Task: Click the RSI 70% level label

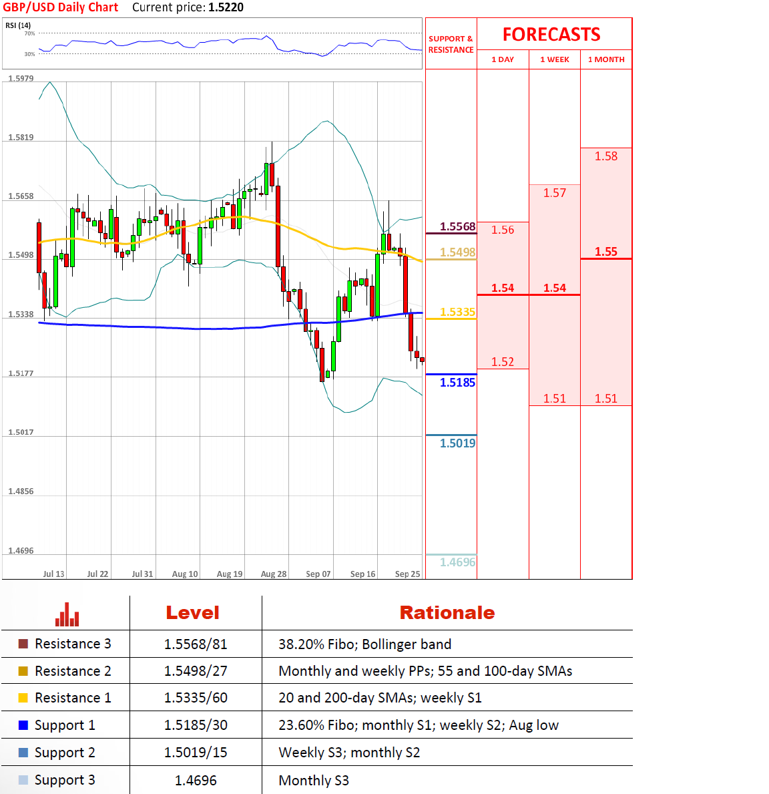Action: coord(30,33)
